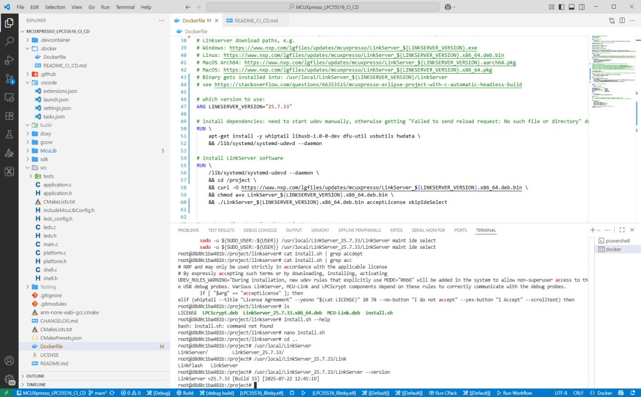641x397 pixels.
Task: Open the terminal profile dropdown chevron
Action: tap(599, 230)
